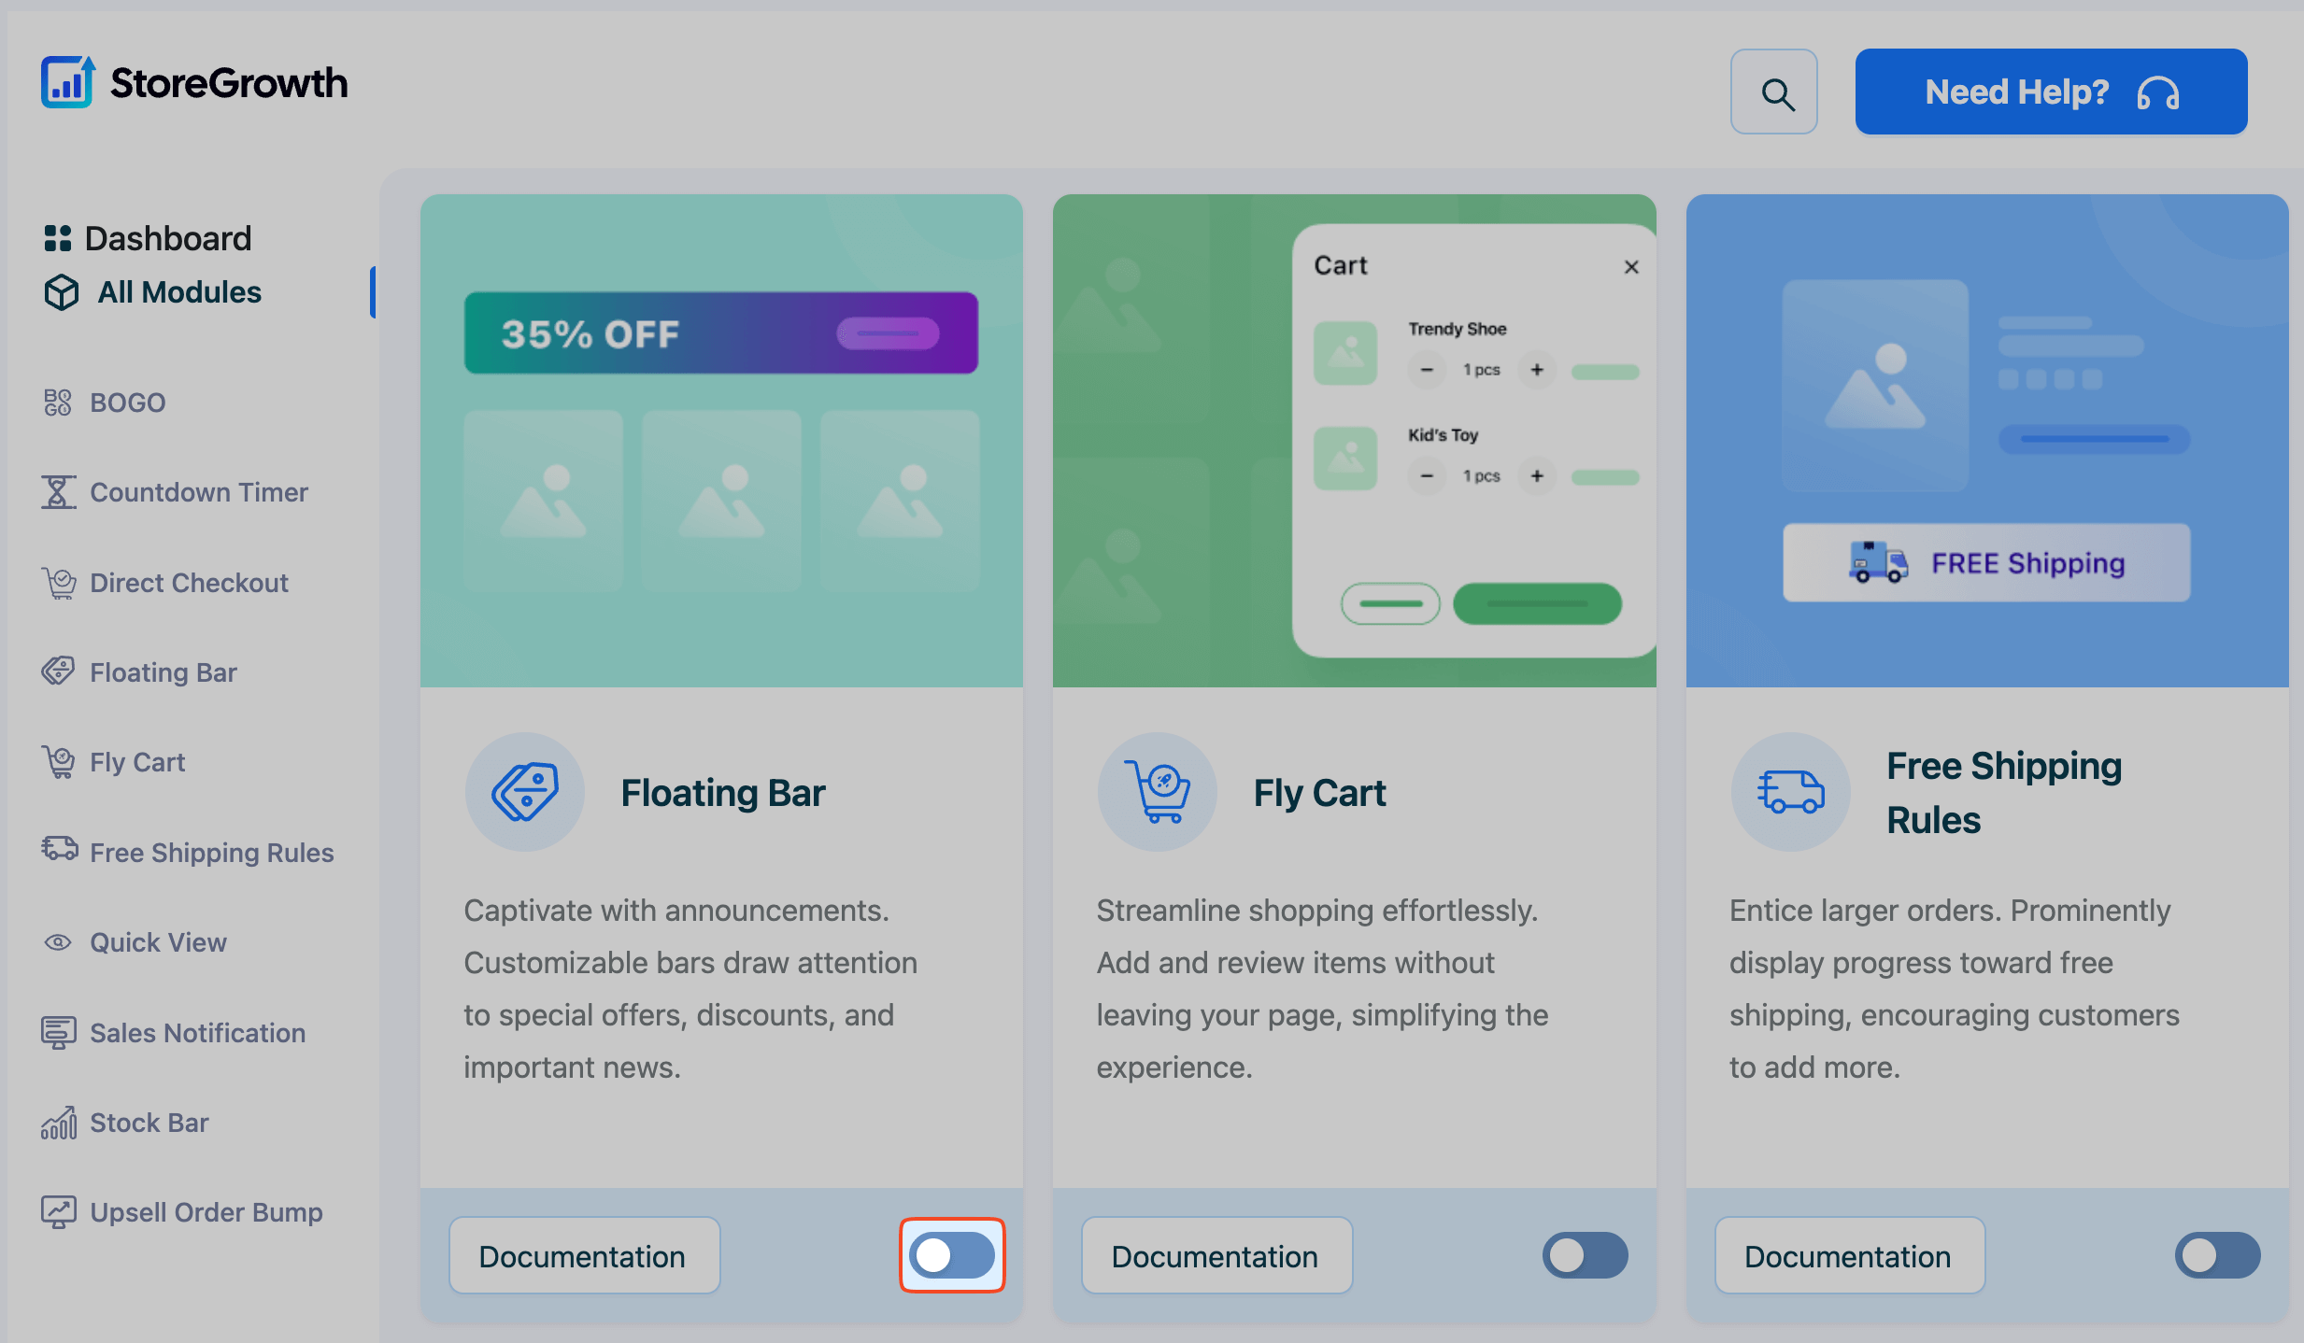Open Floating Bar Documentation

pos(584,1255)
